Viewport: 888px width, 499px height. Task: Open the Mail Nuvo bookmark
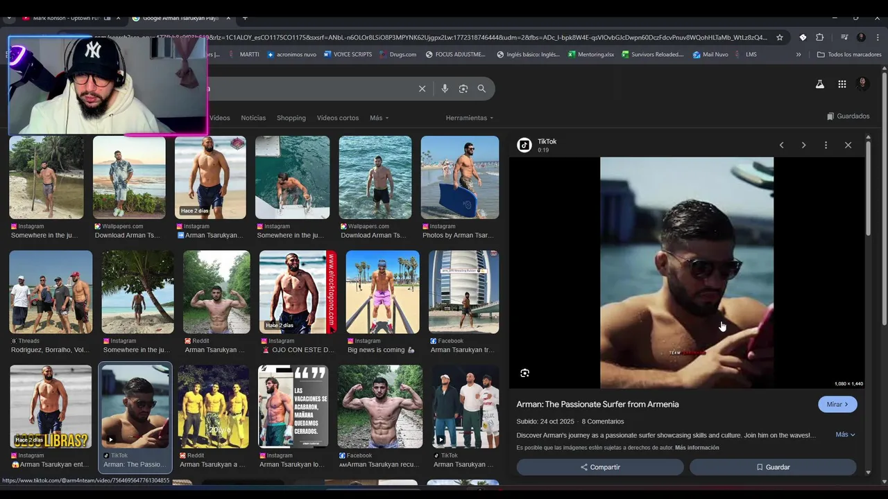tap(710, 54)
